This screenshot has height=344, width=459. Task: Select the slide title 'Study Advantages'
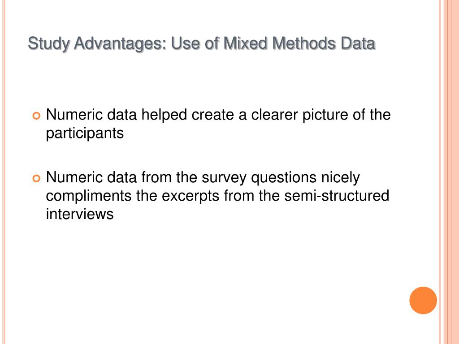tap(97, 44)
